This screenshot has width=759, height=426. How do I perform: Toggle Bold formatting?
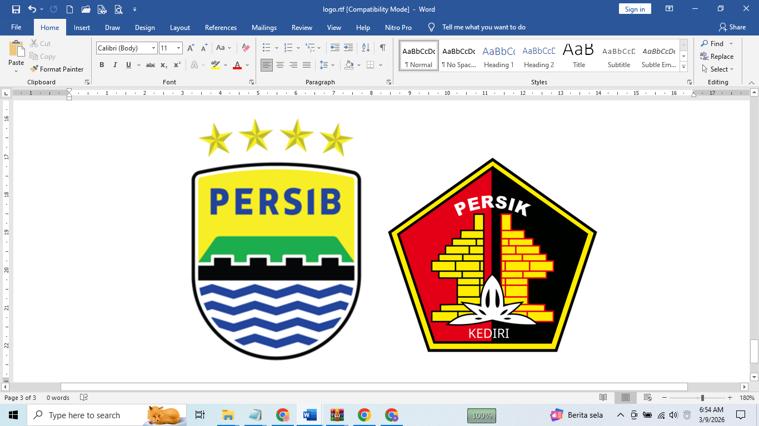pyautogui.click(x=102, y=65)
